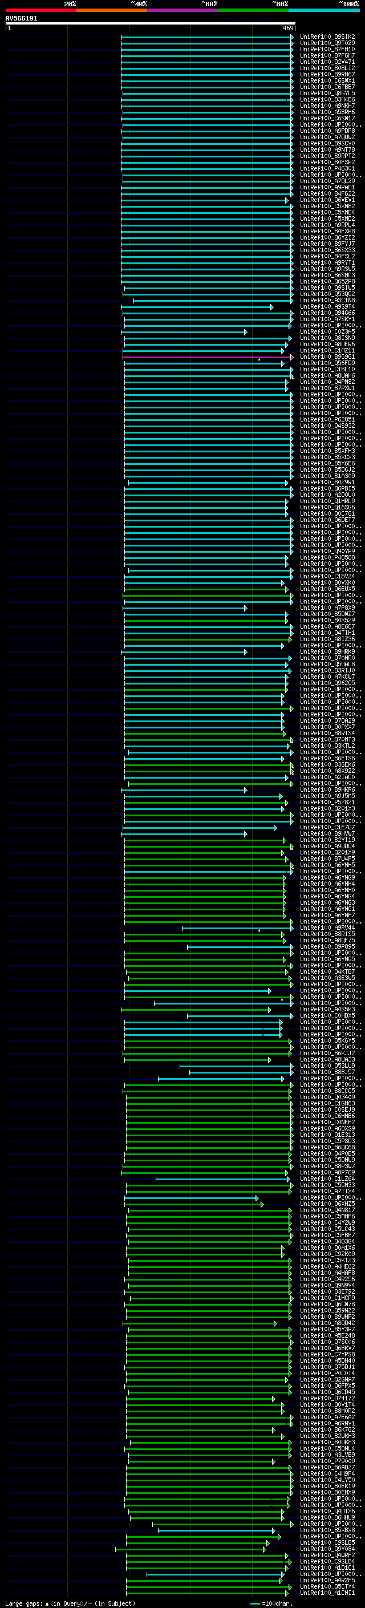Select hit label UniRef100_B9FYJ7
Image resolution: width=365 pixels, height=1608 pixels.
[x=327, y=244]
